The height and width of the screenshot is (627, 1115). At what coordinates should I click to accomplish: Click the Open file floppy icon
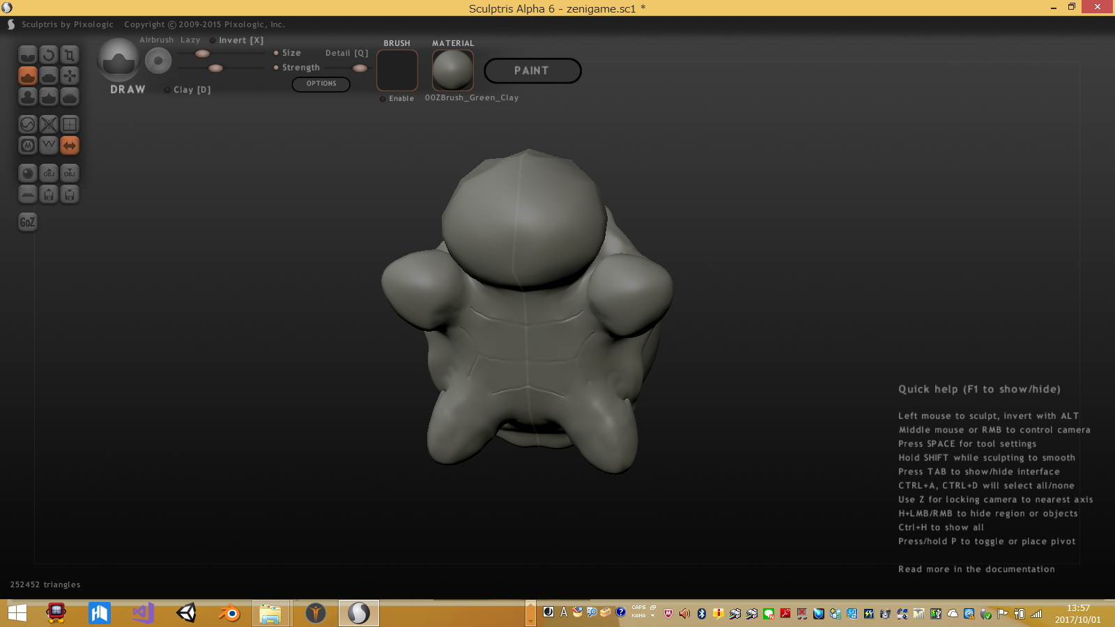click(x=49, y=194)
